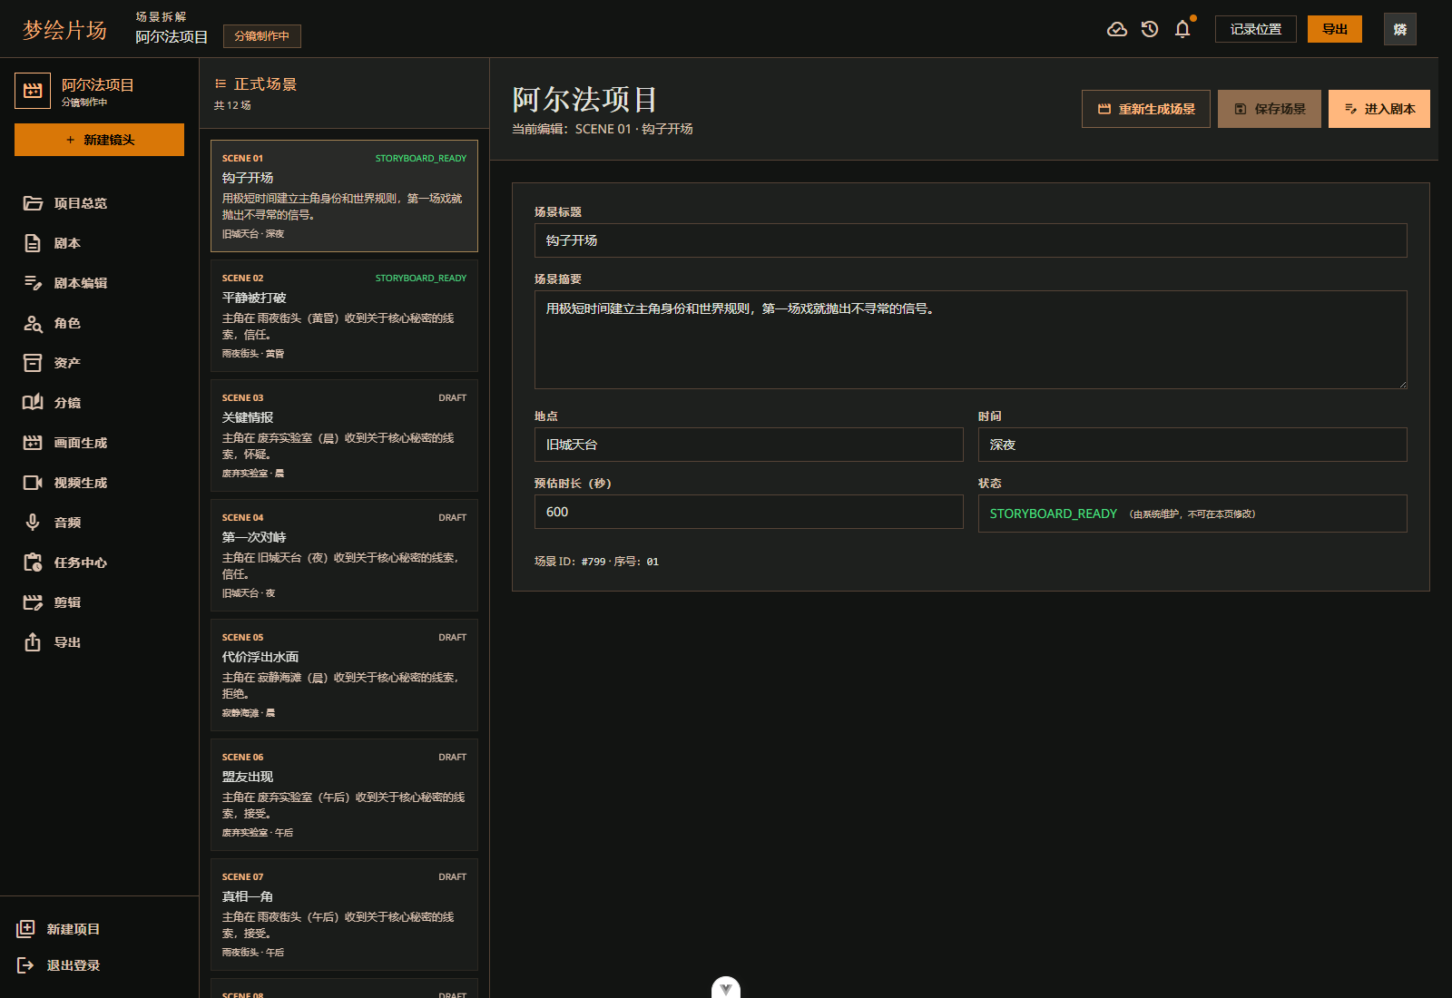Click the 导出 share icon in sidebar
Image resolution: width=1452 pixels, height=998 pixels.
coord(33,642)
